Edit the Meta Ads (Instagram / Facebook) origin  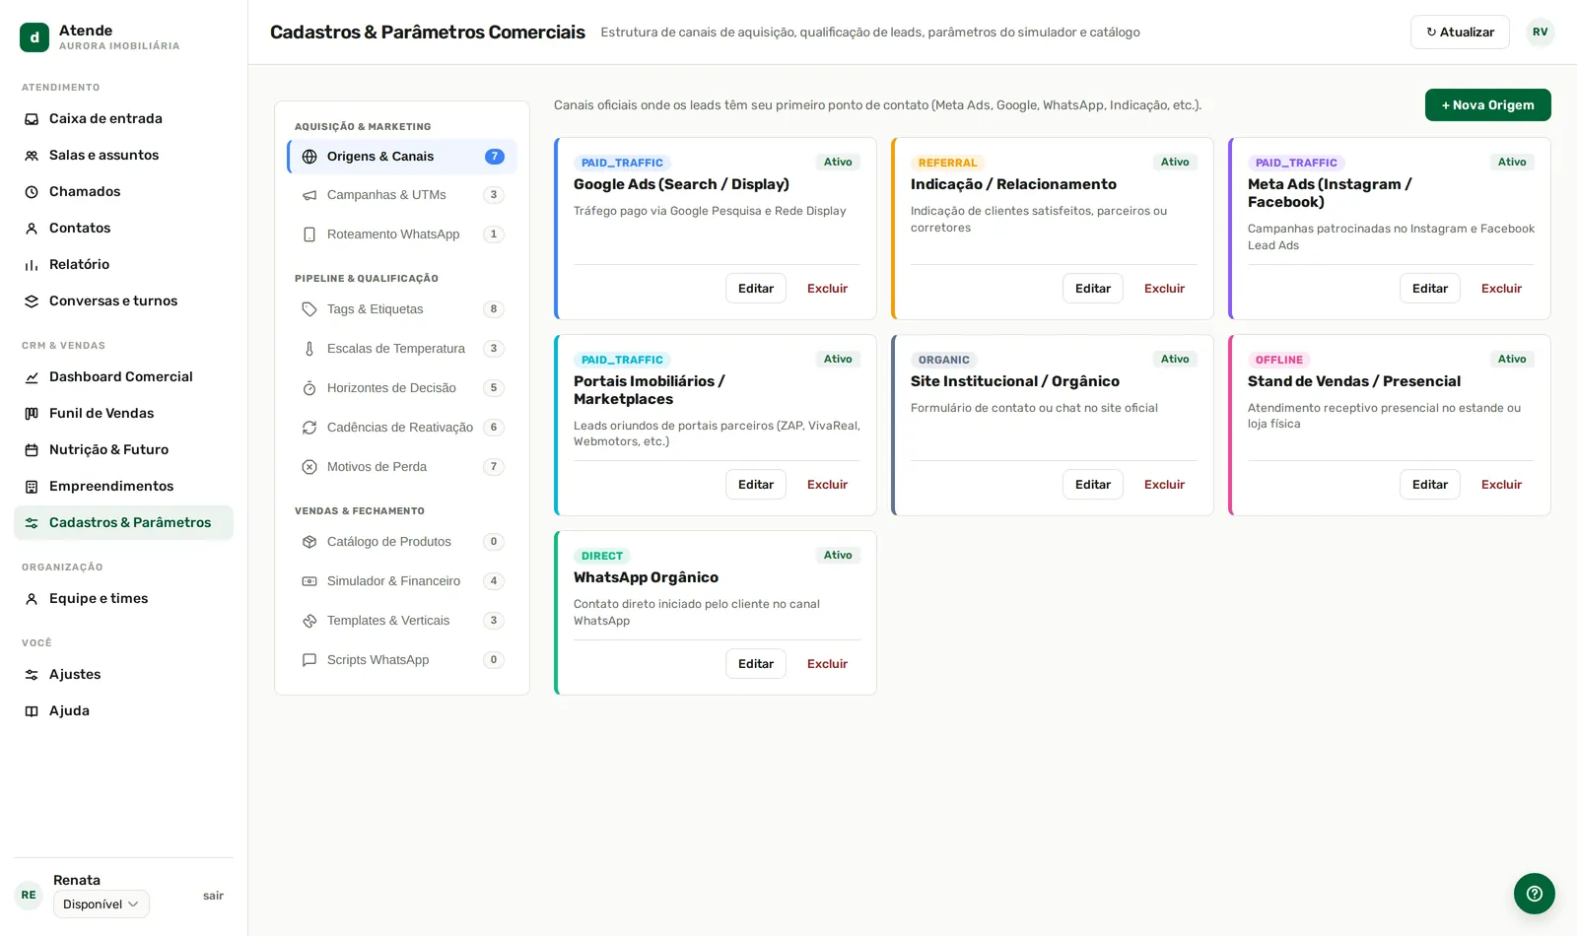(1430, 289)
